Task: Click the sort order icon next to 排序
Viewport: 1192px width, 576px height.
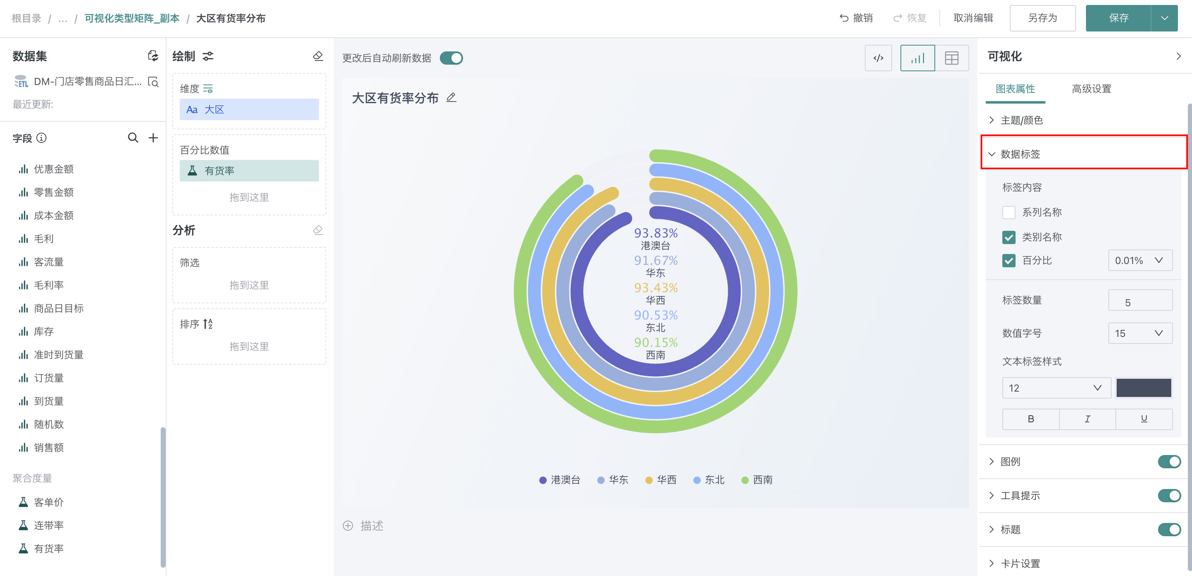Action: coord(208,324)
